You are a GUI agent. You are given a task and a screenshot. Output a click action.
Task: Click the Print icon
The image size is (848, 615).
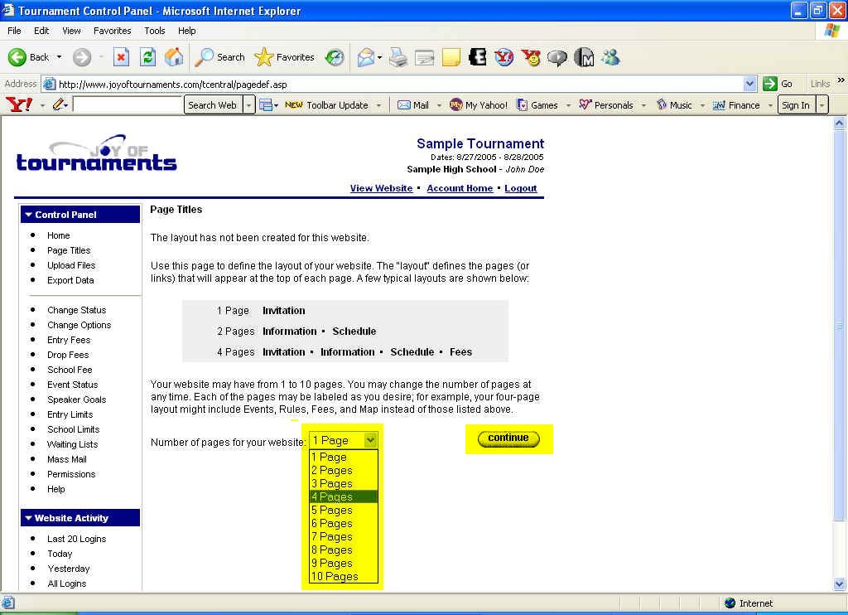point(398,57)
